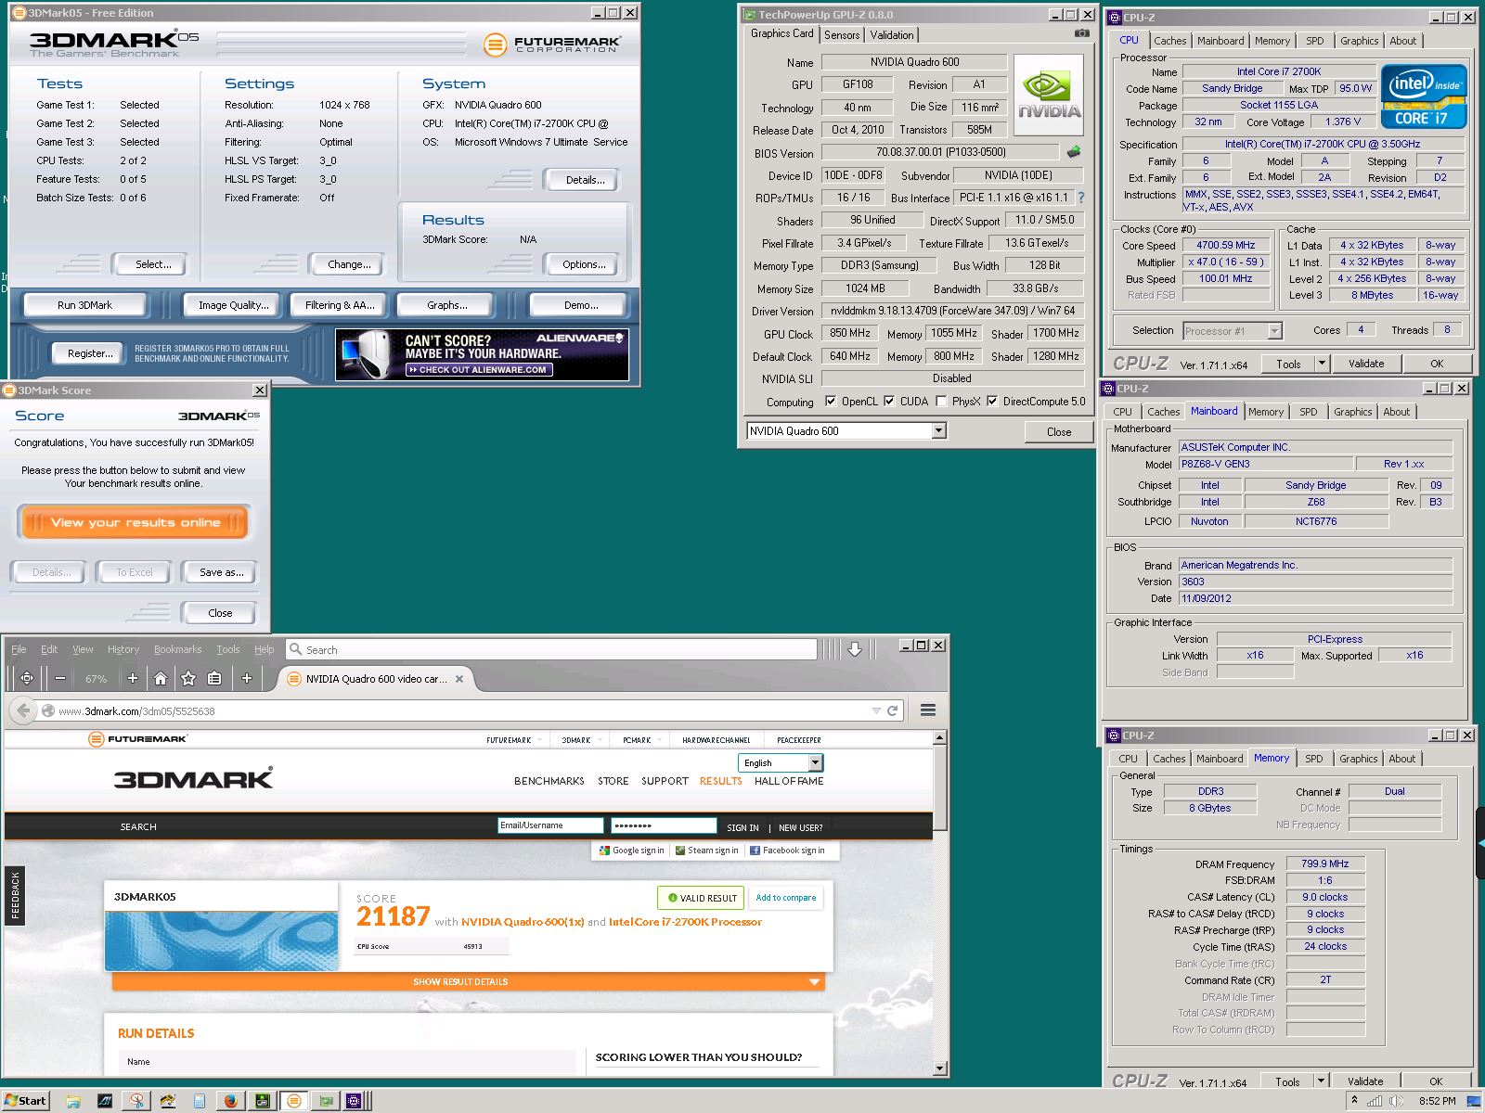1485x1113 pixels.
Task: Open the Graphics tab in Memory CPU-Z window
Action: pos(1358,759)
